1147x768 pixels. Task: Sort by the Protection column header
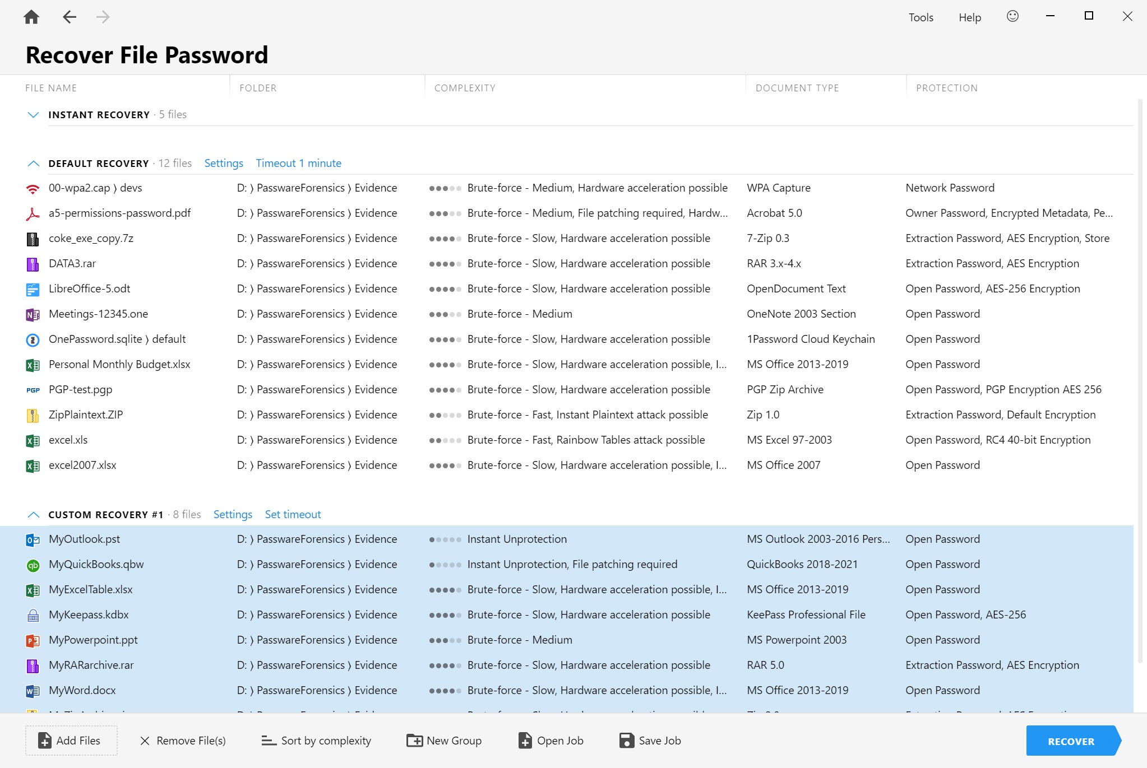pyautogui.click(x=947, y=88)
